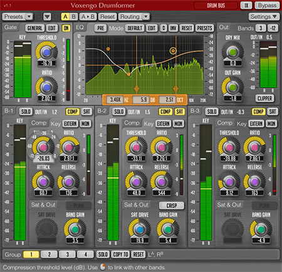
Task: Click B-1 compressor RATIO knob
Action: (x=69, y=147)
